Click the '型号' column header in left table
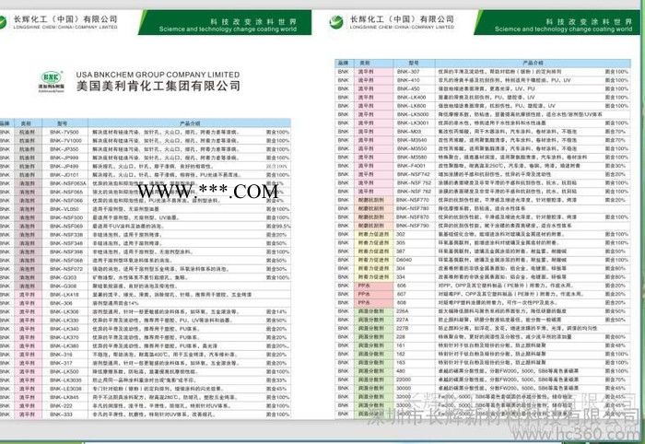This screenshot has width=645, height=444. (62, 123)
